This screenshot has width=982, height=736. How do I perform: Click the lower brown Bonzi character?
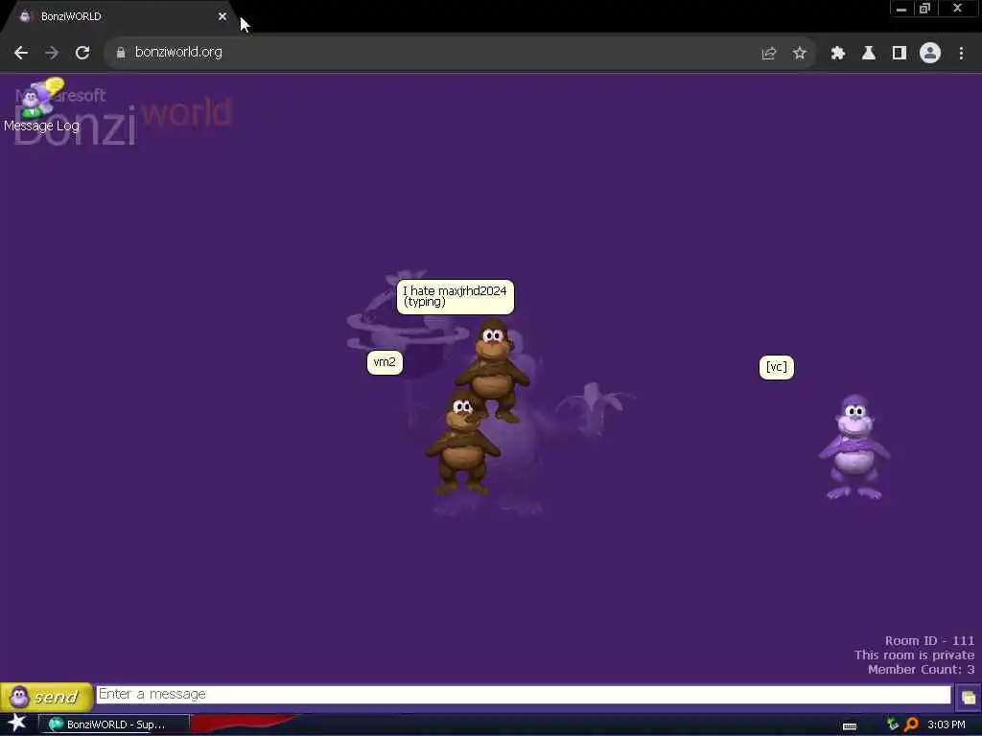point(462,442)
